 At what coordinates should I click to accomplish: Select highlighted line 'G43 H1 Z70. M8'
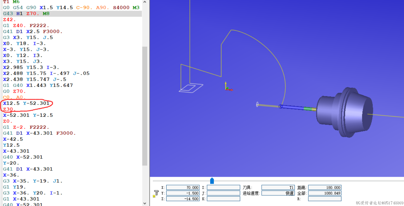pos(72,14)
